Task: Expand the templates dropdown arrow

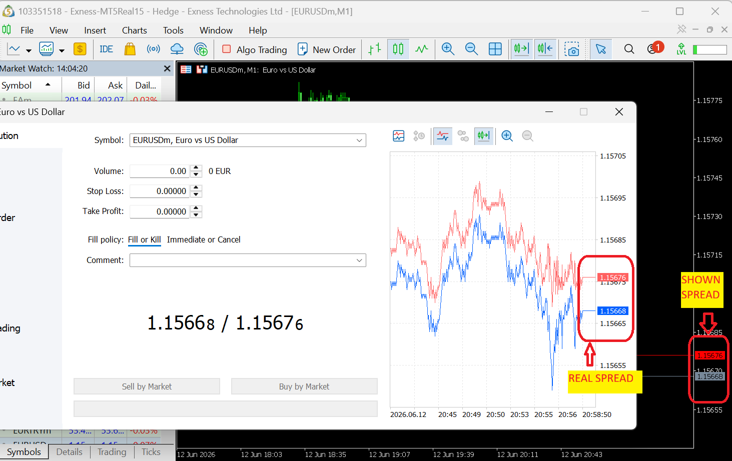Action: (62, 50)
